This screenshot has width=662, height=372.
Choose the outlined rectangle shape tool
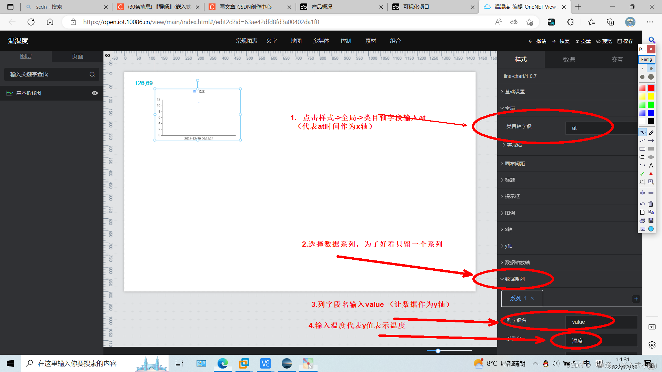tap(642, 149)
